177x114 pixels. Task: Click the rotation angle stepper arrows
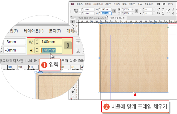click(144, 9)
